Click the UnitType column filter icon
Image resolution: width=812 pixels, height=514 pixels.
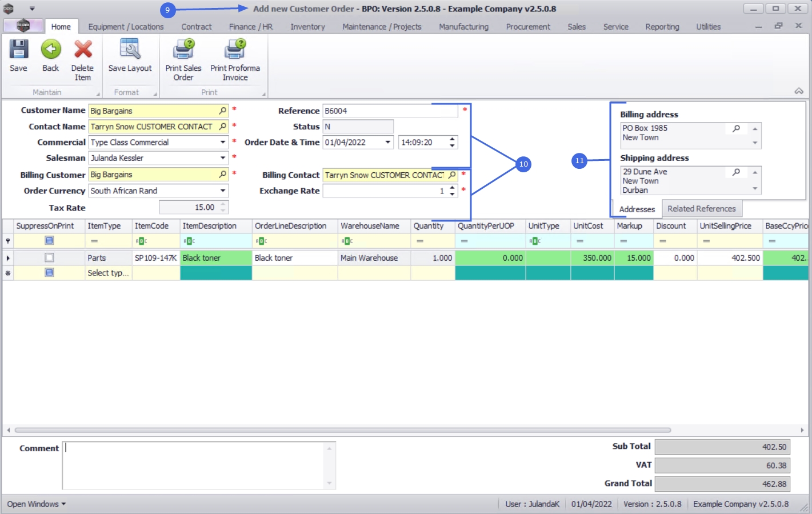click(x=535, y=241)
